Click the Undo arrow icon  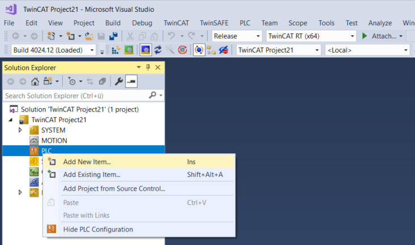point(172,36)
